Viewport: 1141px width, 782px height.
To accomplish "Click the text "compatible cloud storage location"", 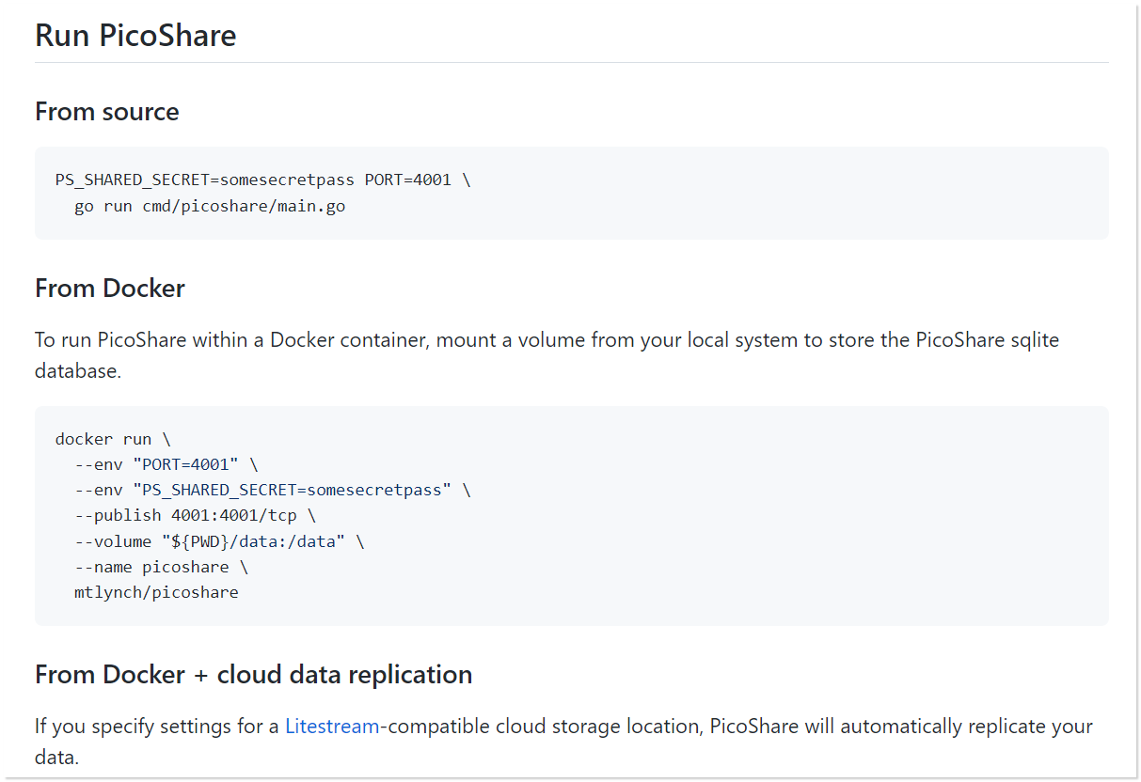I will (542, 727).
